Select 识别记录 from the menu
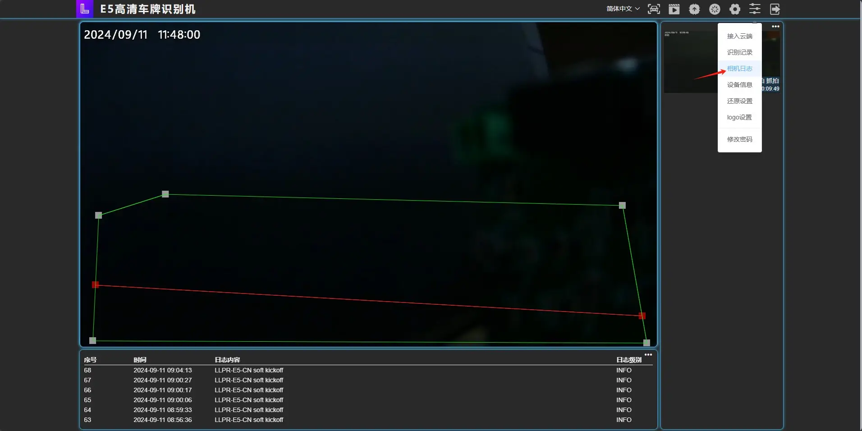The height and width of the screenshot is (431, 862). [739, 52]
